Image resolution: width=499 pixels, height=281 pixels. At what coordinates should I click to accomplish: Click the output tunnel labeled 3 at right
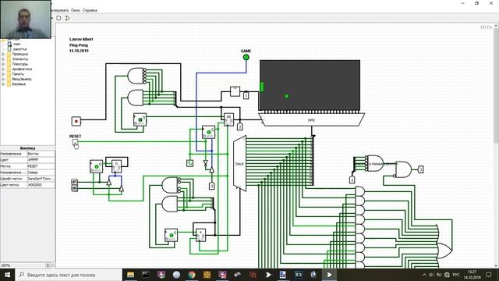(x=421, y=169)
